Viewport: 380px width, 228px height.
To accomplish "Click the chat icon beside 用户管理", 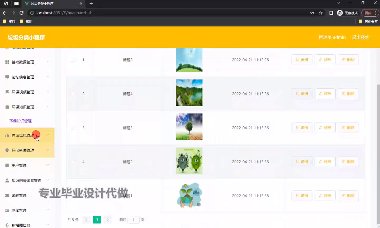I will point(7,165).
